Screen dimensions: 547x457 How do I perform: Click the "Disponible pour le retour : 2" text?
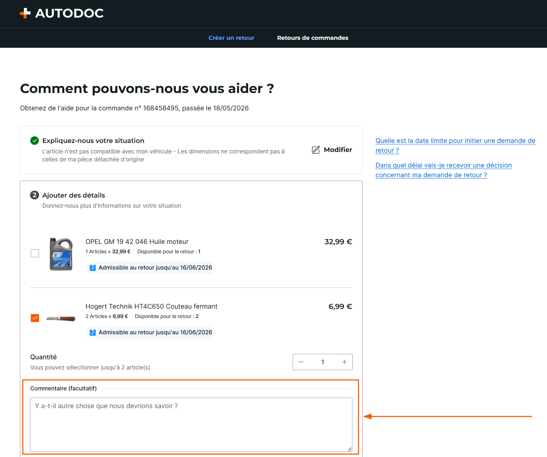point(167,316)
